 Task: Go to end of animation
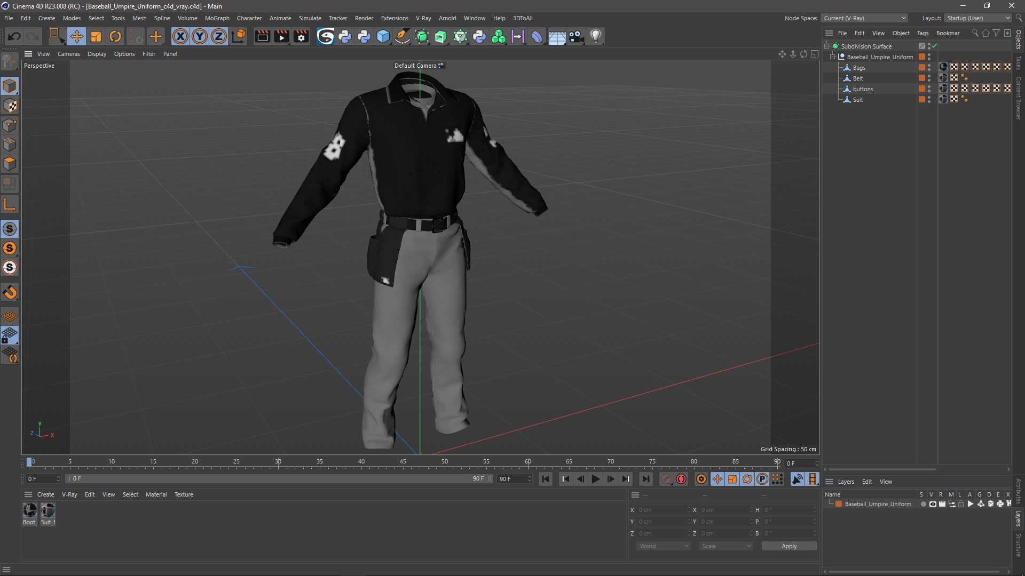coord(645,479)
